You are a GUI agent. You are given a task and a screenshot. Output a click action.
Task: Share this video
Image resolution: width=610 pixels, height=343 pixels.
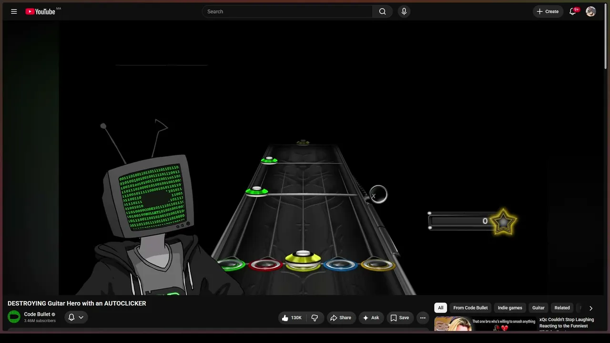click(x=341, y=318)
